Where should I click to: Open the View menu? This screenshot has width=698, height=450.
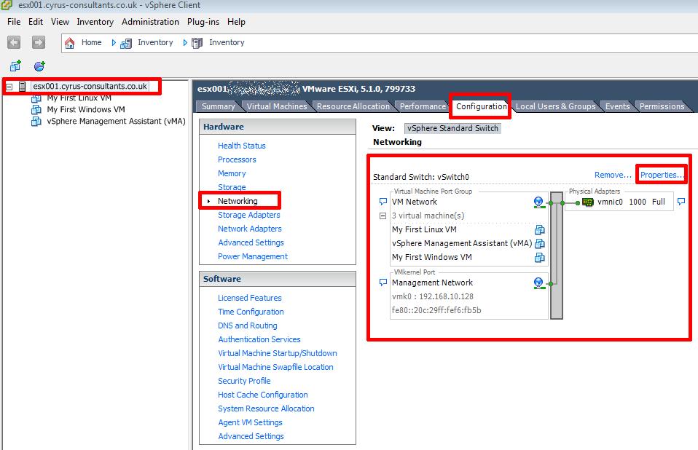tap(60, 22)
